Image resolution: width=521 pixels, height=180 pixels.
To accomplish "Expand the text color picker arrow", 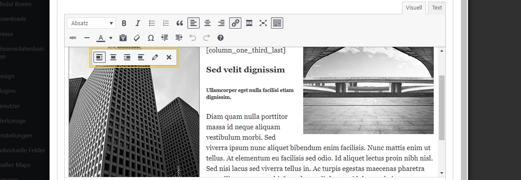I will [x=111, y=38].
